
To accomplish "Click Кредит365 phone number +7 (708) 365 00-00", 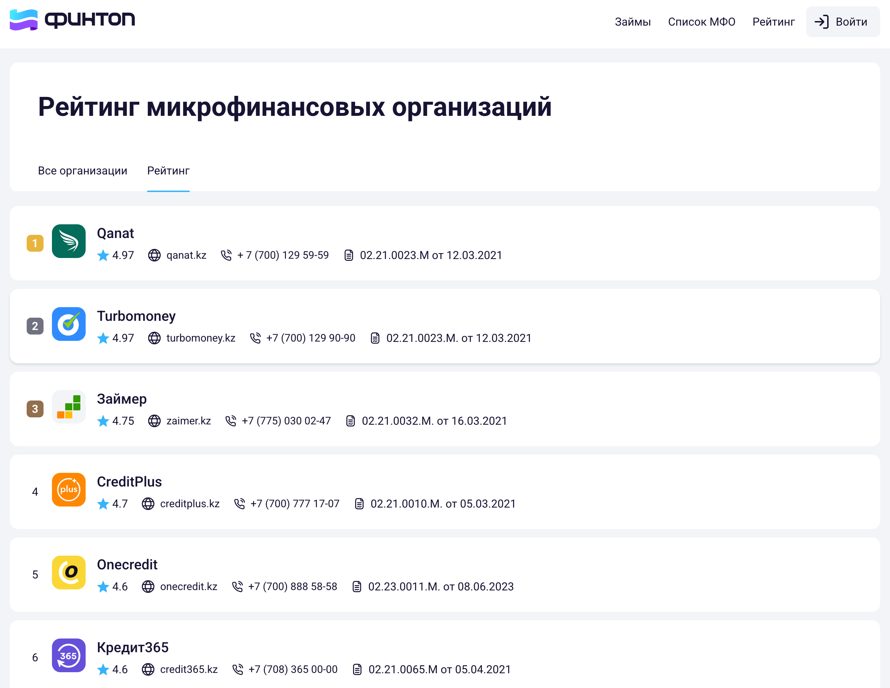I will pyautogui.click(x=293, y=669).
